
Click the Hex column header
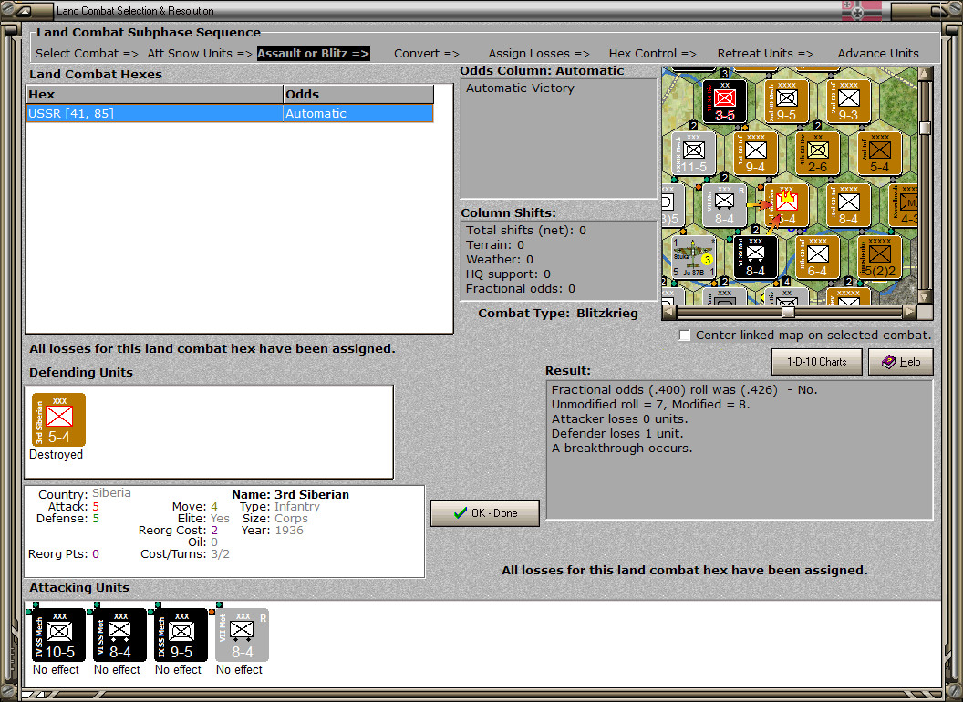click(x=155, y=95)
